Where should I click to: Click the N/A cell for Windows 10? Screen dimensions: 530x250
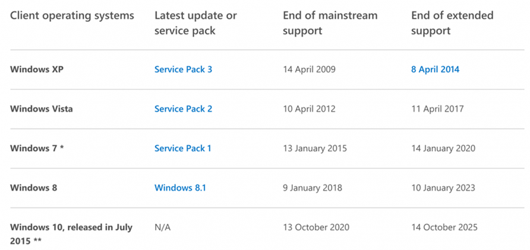pos(163,227)
